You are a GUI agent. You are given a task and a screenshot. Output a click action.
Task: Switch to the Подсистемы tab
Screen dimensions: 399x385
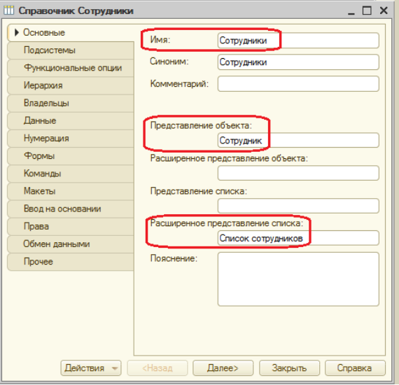(71, 50)
